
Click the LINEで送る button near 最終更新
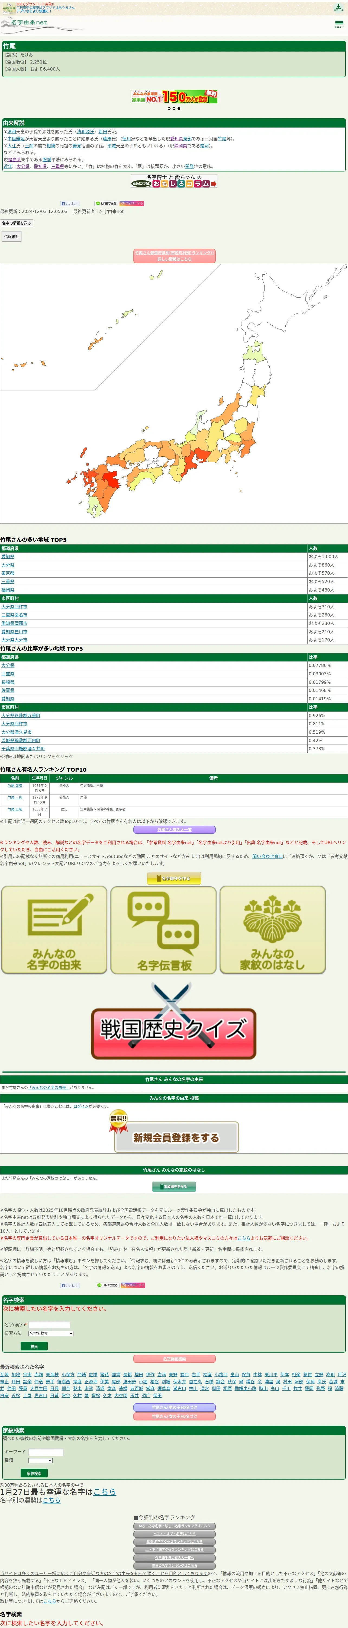[106, 203]
